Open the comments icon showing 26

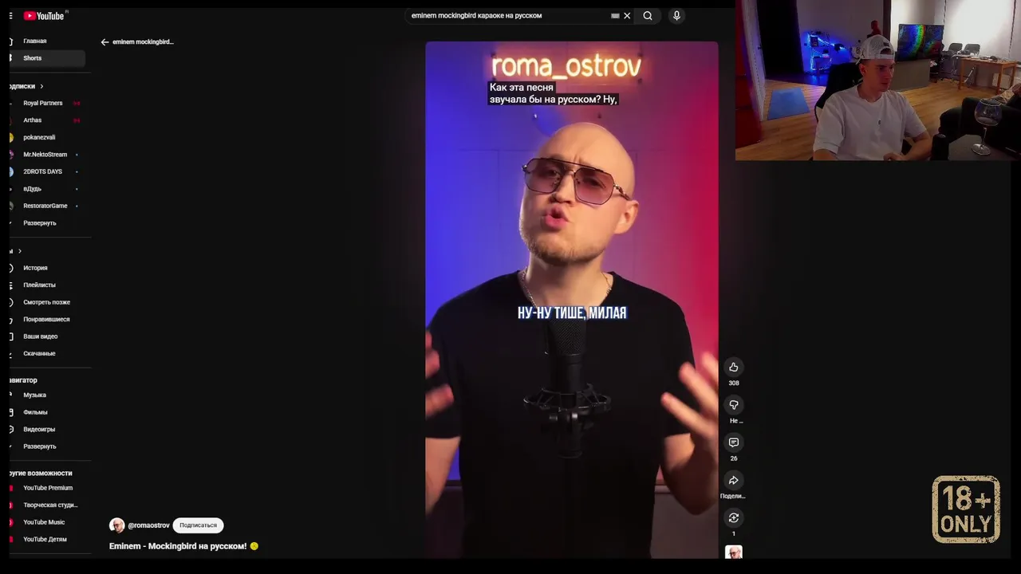[734, 442]
